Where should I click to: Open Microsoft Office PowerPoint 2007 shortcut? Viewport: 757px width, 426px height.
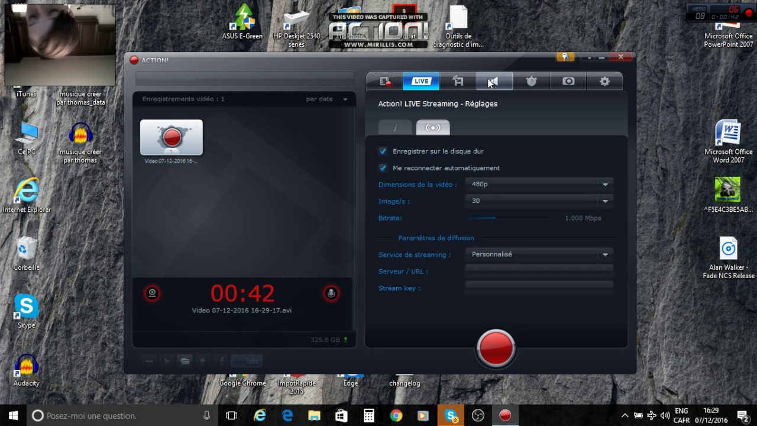pos(729,34)
